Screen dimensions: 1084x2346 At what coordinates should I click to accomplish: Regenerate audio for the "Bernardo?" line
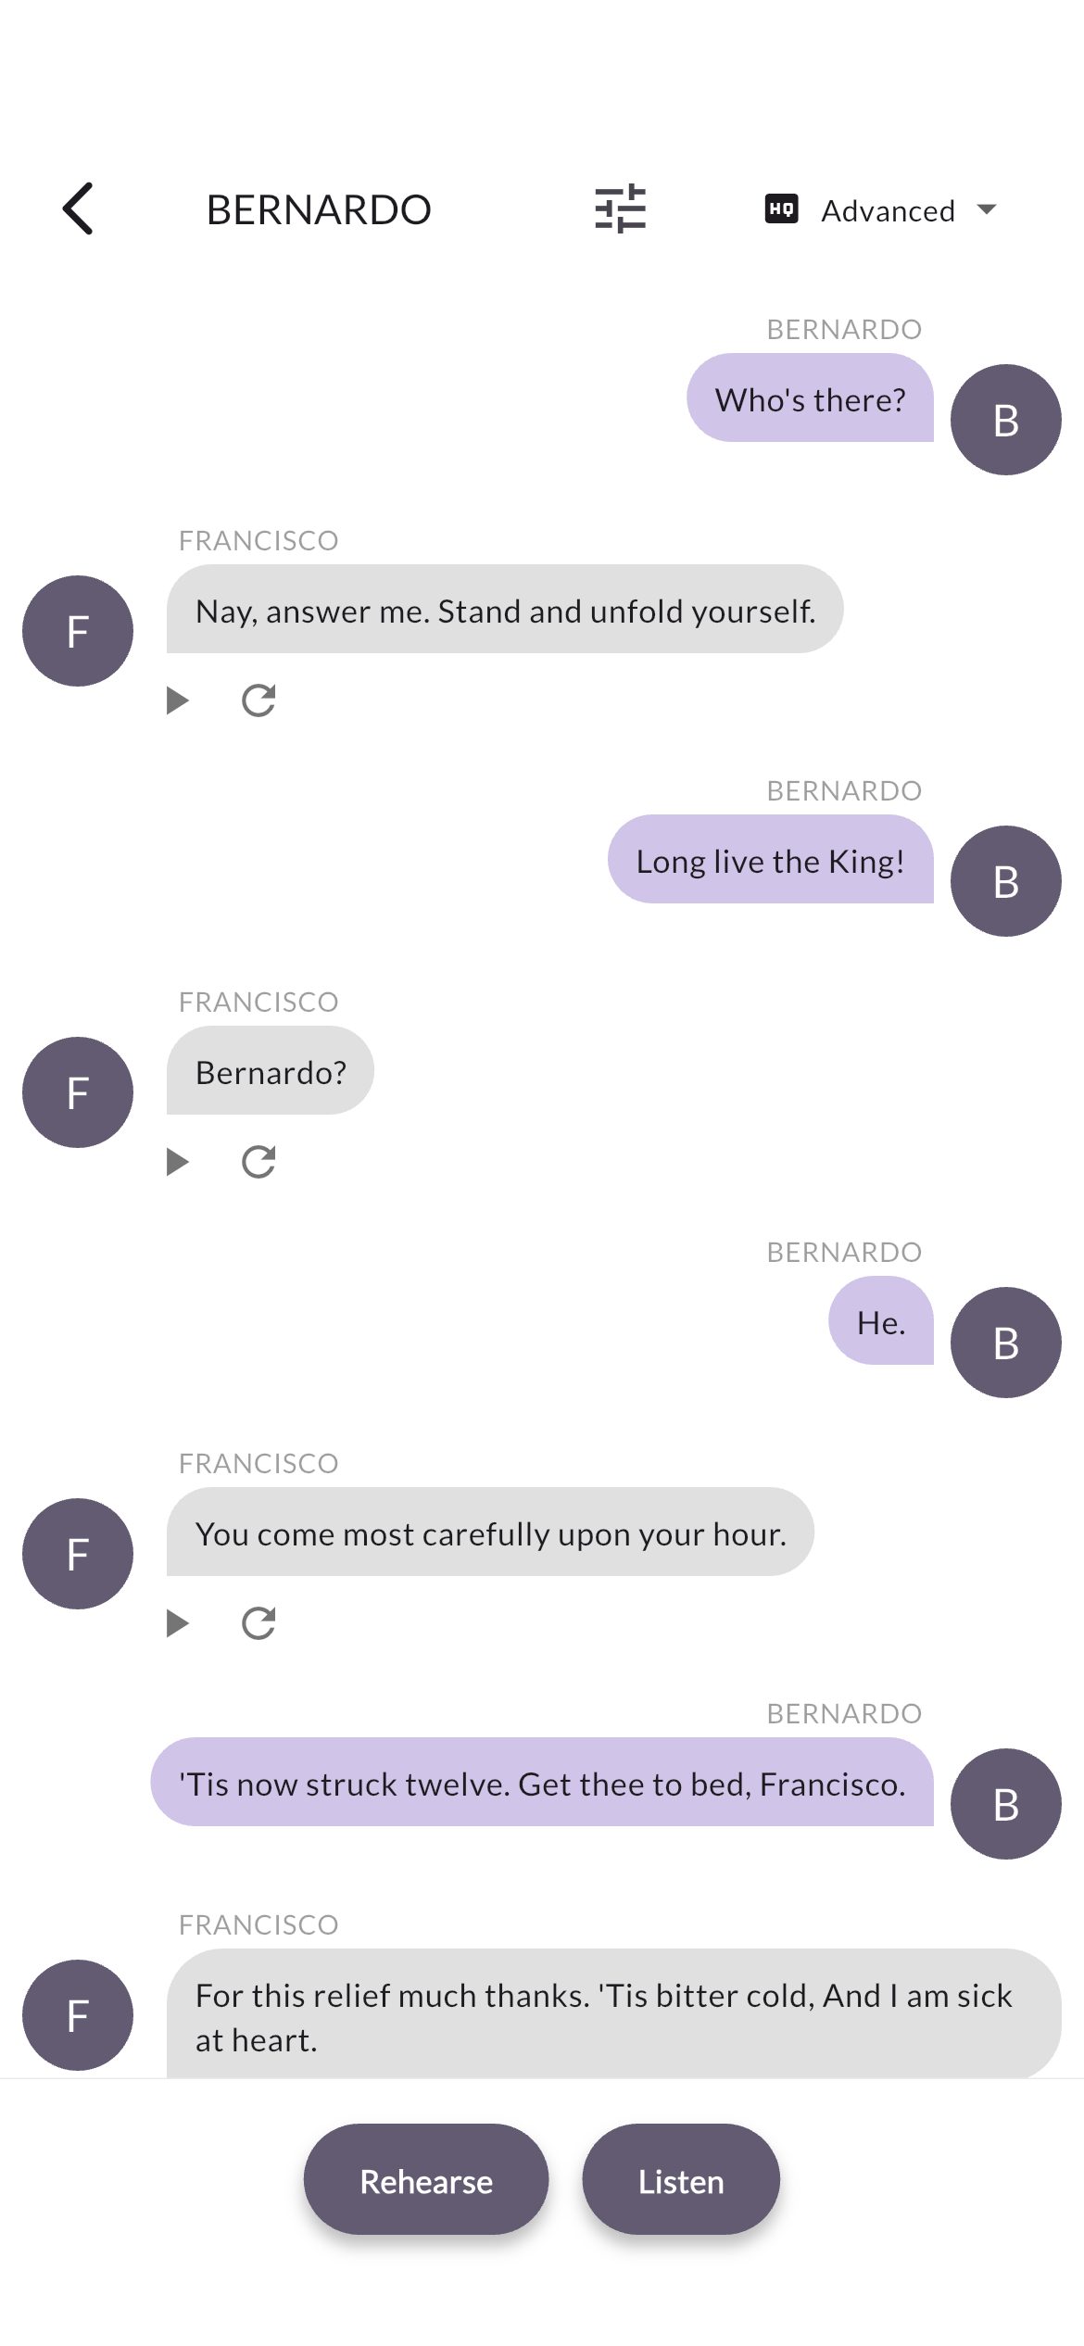pos(258,1162)
